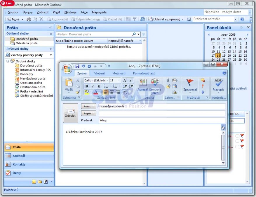Attach a file with the paperclip icon
Image resolution: width=256 pixels, height=197 pixels.
168,80
